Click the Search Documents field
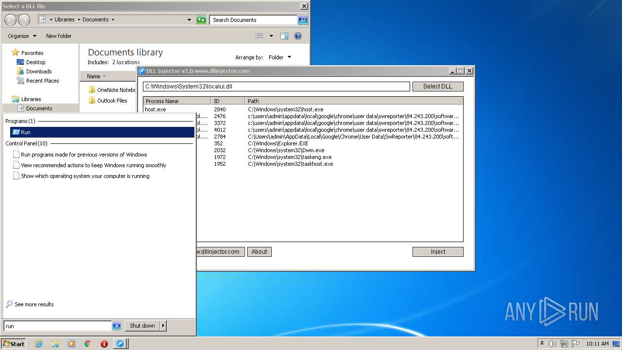622x350 pixels. (254, 20)
